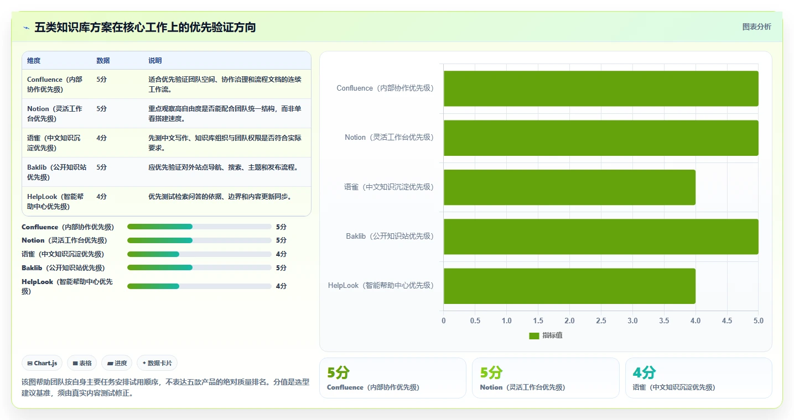Click the HelpLook label on the chart axis
Image resolution: width=794 pixels, height=420 pixels.
381,286
